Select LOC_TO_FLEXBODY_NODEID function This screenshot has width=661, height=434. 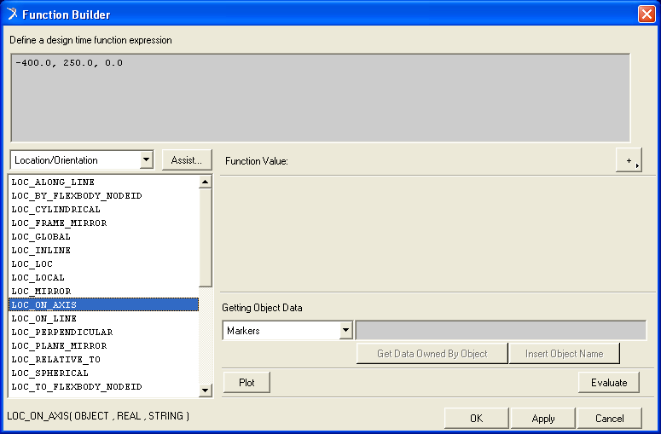point(103,386)
